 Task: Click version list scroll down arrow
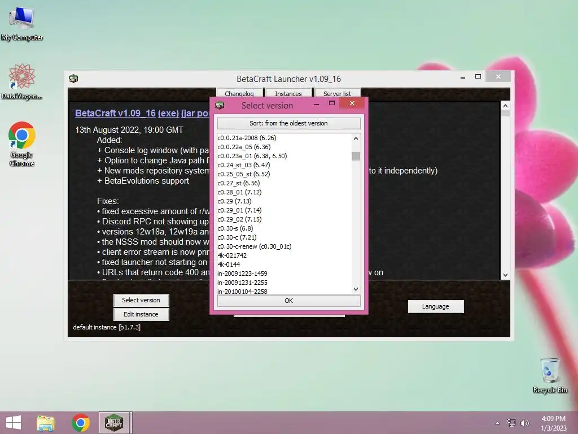pyautogui.click(x=356, y=289)
